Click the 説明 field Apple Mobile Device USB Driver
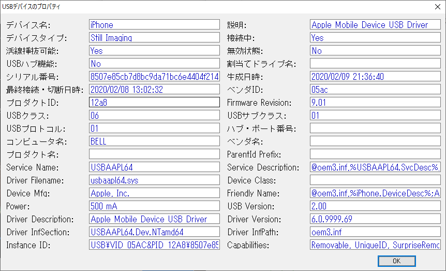 (375, 24)
